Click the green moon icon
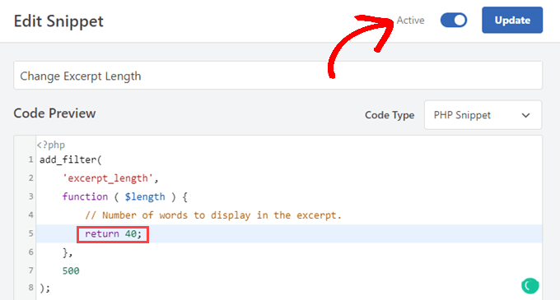 [530, 286]
